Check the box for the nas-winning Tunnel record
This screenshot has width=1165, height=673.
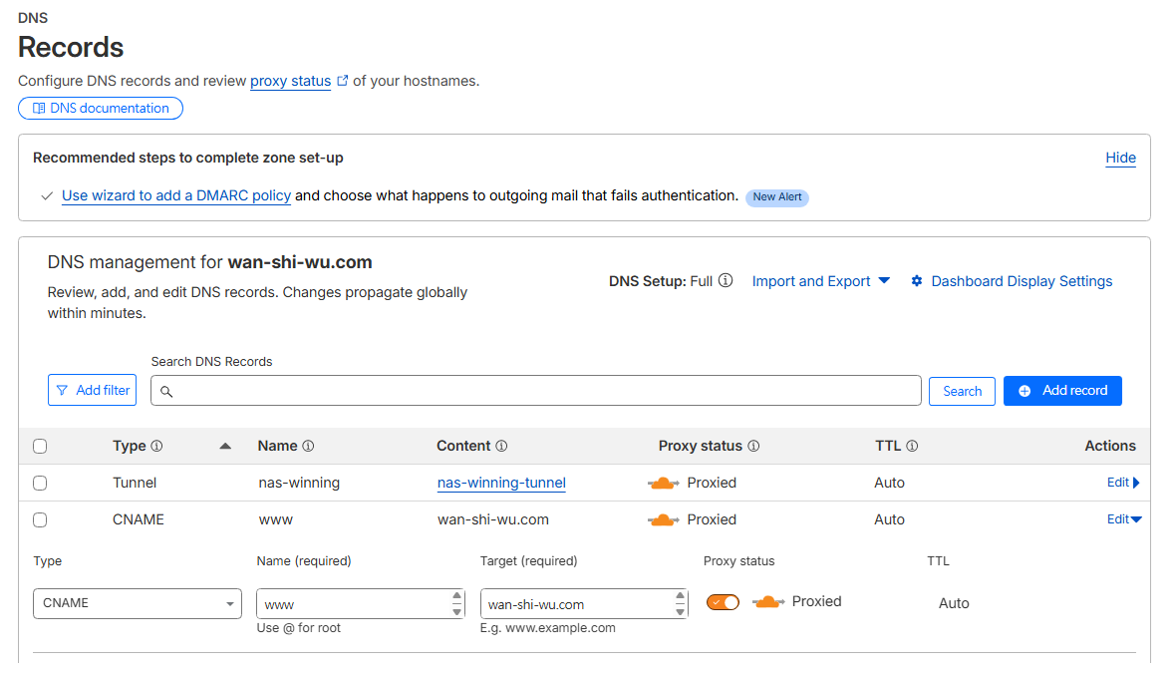40,484
